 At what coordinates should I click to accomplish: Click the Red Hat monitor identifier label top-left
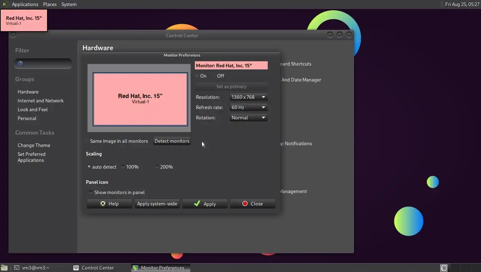pyautogui.click(x=24, y=20)
